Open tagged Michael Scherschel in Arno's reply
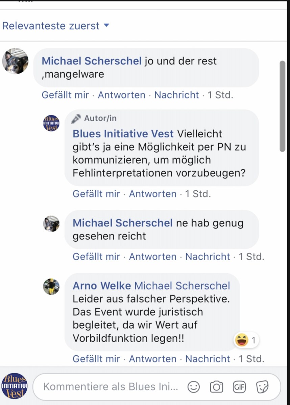This screenshot has width=290, height=405. pos(182,286)
